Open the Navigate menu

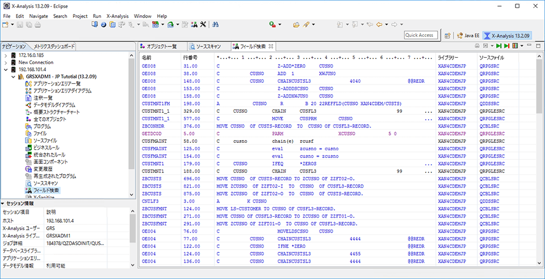point(39,16)
